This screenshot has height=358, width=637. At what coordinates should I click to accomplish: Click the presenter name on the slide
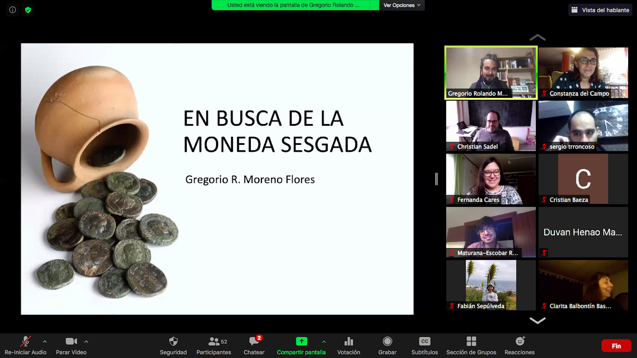coord(250,179)
